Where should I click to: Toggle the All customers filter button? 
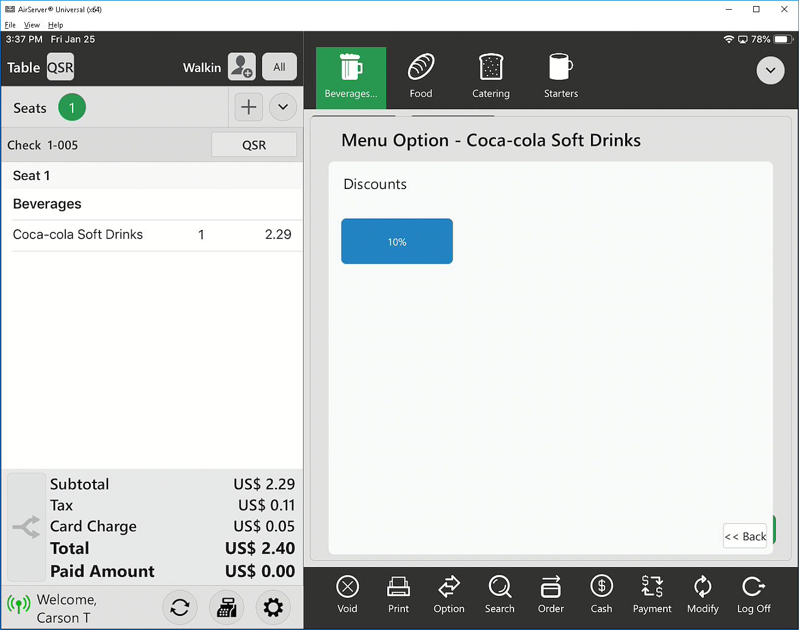(279, 67)
